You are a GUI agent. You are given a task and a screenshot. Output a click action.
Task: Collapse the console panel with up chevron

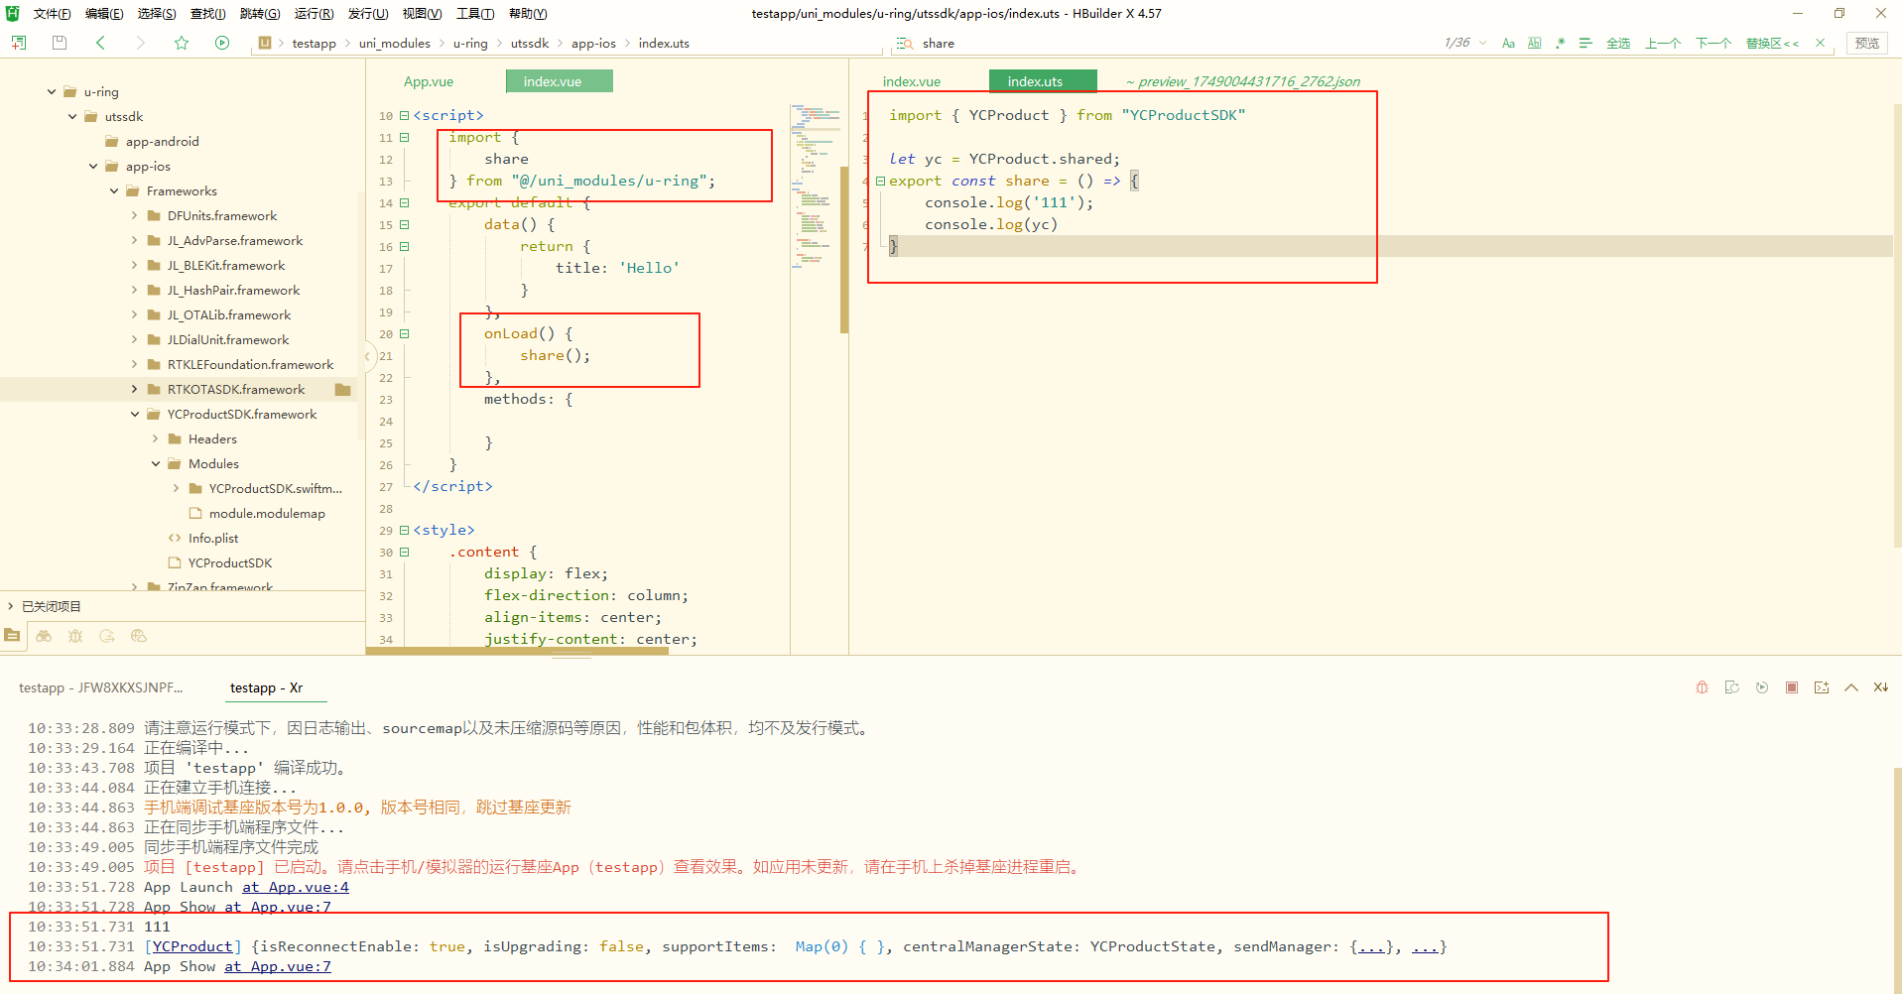1851,687
